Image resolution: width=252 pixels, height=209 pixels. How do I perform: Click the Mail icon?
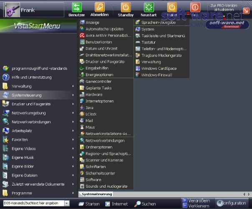[82, 121]
